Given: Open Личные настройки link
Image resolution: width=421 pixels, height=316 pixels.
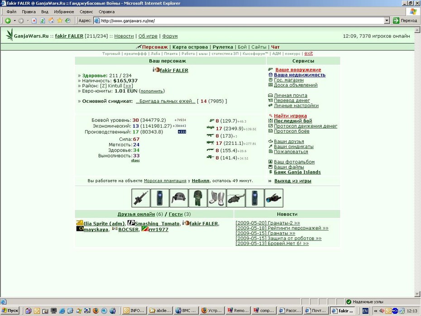Looking at the screenshot, I should 296,105.
